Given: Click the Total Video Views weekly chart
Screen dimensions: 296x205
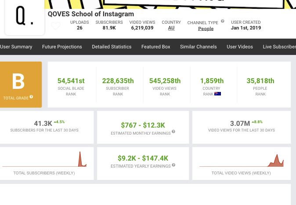Looking at the screenshot, I should click(x=242, y=161).
